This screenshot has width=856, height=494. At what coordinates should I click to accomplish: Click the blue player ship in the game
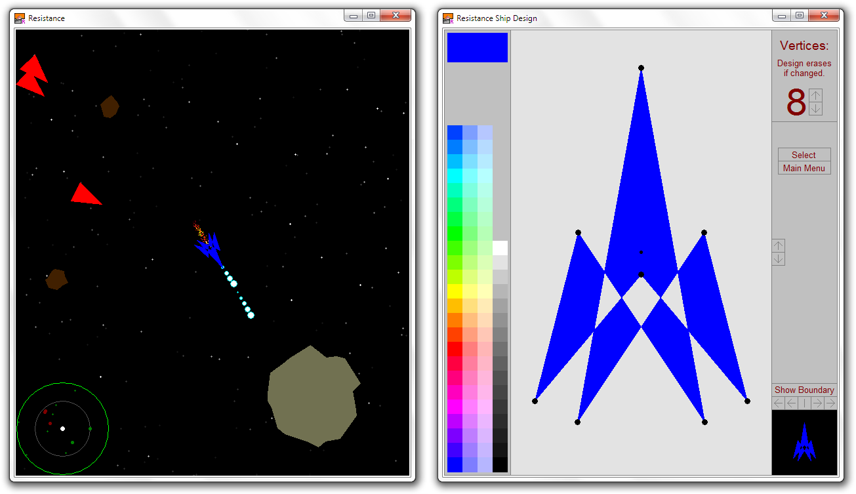209,248
